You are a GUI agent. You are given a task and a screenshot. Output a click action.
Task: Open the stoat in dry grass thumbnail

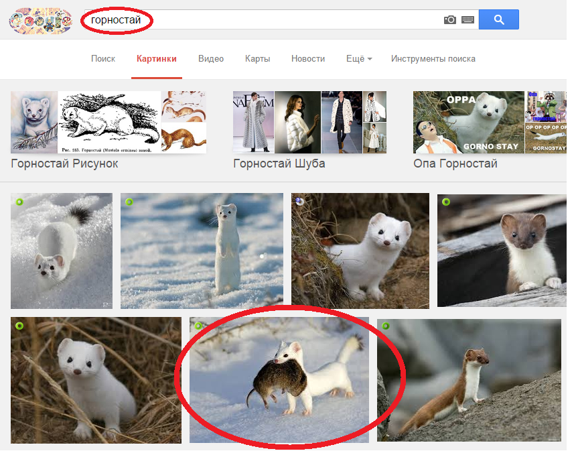tap(96, 380)
